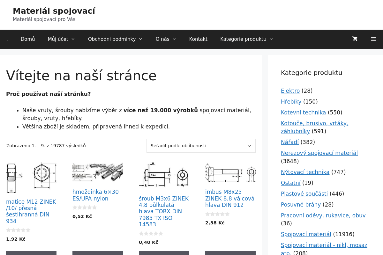Click site title "Materiál spojovací"

point(54,11)
